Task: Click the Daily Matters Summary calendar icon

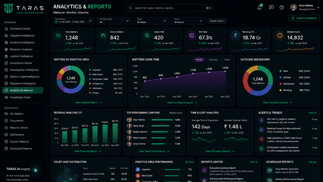Action: click(x=269, y=170)
